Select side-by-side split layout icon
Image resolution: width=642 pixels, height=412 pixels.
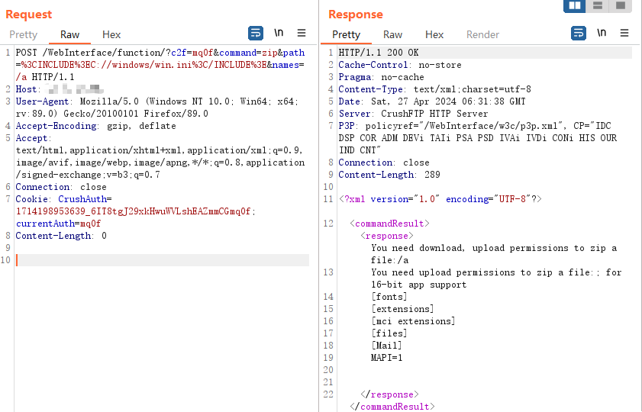pyautogui.click(x=575, y=6)
